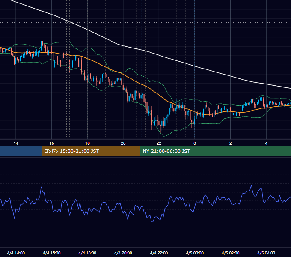
Task: Click the 2 hour label on price chart axis
Action: (231, 143)
